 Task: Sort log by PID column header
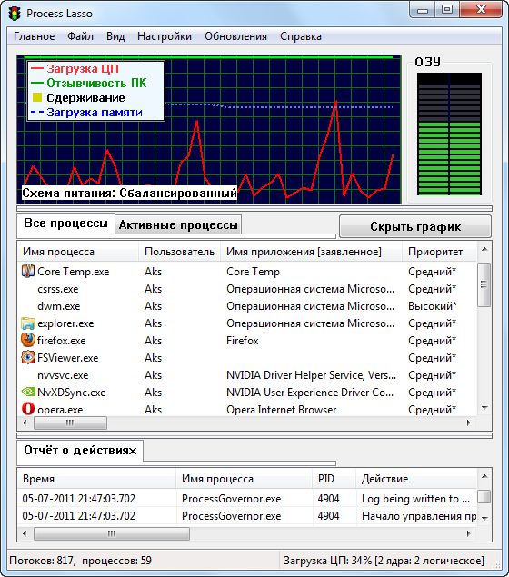coord(334,479)
